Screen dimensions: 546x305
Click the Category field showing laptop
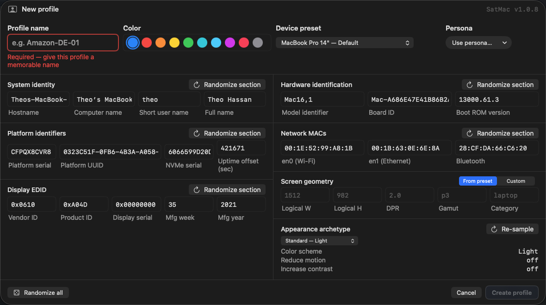515,195
